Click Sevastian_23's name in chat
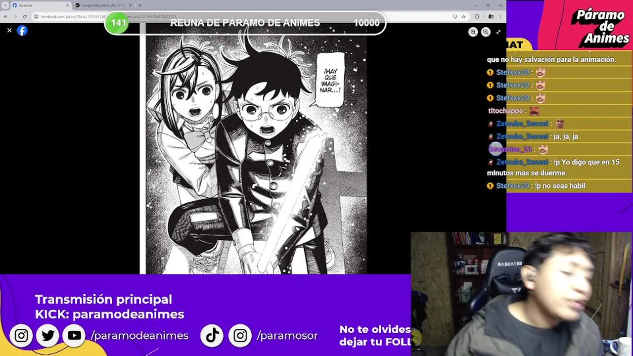The height and width of the screenshot is (356, 633). coord(510,149)
